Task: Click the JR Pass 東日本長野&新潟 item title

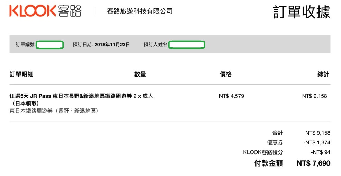Action: click(x=71, y=99)
